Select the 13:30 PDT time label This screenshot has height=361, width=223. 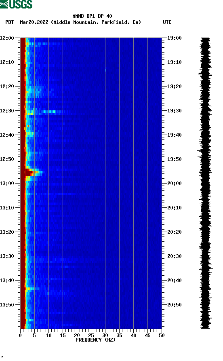(7, 256)
